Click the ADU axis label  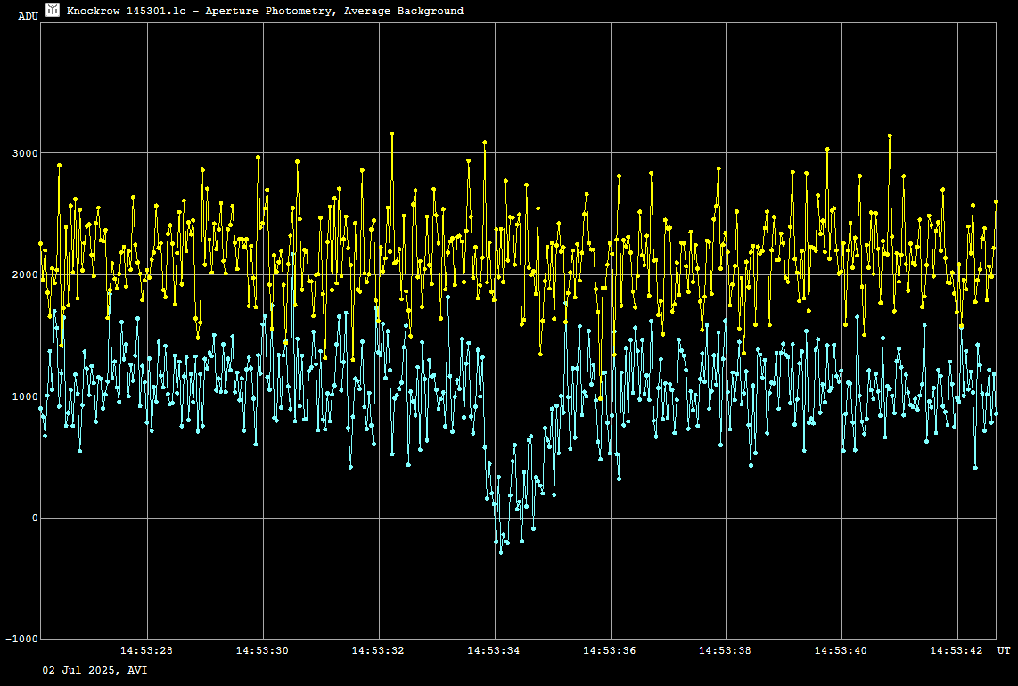pos(28,16)
